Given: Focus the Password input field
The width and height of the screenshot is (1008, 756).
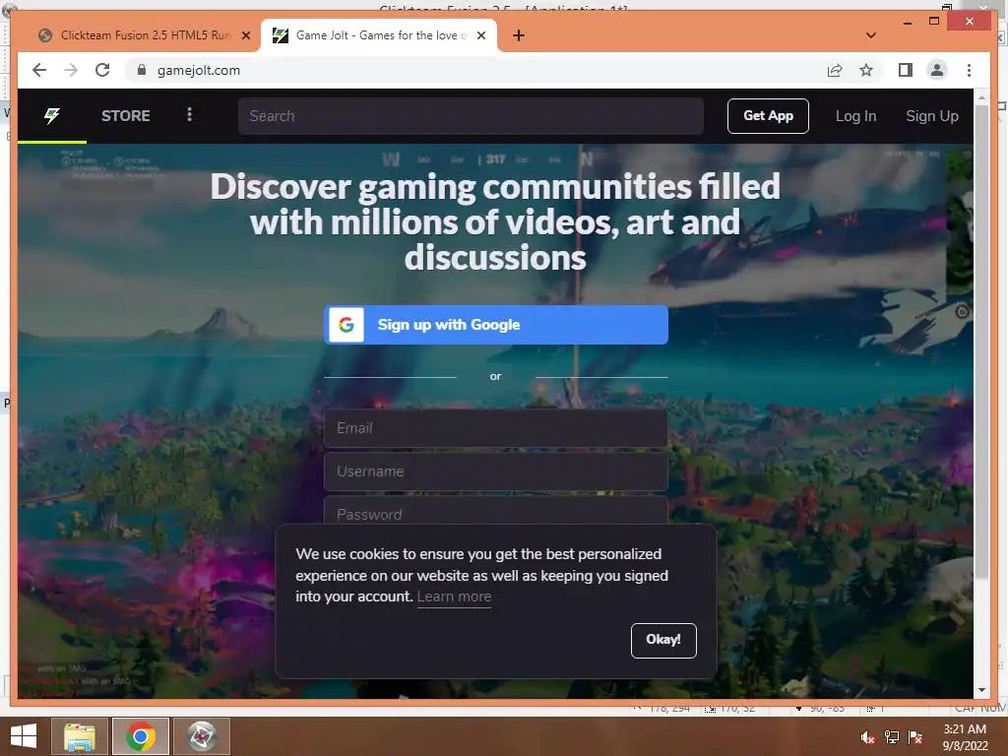Looking at the screenshot, I should 496,511.
